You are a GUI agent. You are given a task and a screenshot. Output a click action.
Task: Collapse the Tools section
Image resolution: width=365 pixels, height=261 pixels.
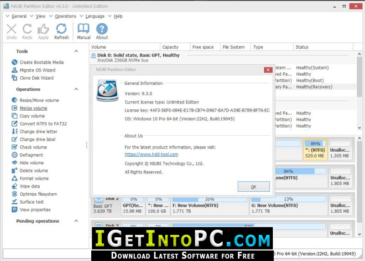[76, 51]
